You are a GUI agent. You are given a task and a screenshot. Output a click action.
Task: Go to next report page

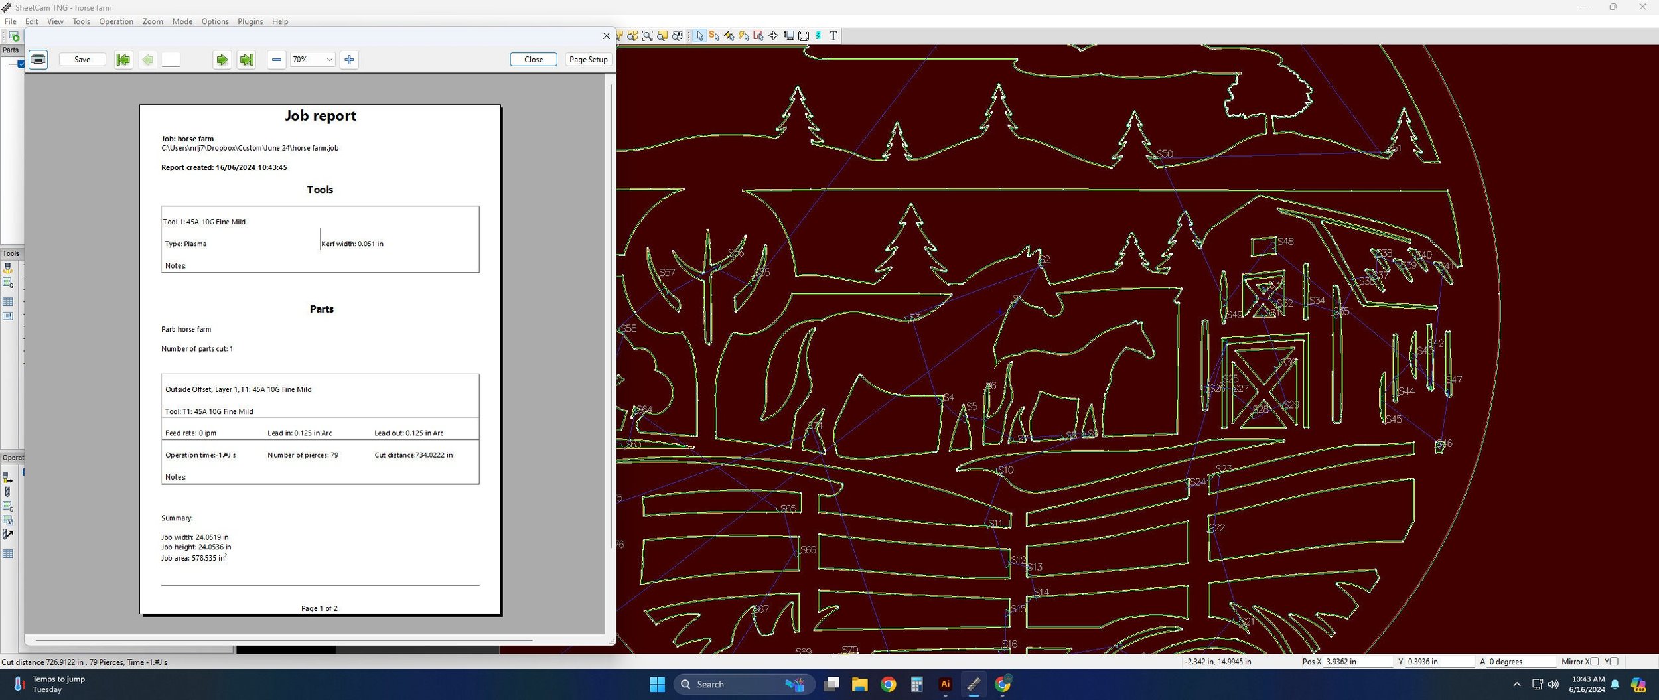tap(222, 60)
